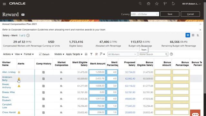206x116 pixels.
Task: Open Market Composites chart for Campbell, Luke
Action: [x=61, y=106]
